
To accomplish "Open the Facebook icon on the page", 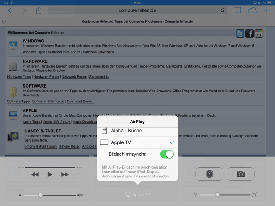I will [249, 34].
